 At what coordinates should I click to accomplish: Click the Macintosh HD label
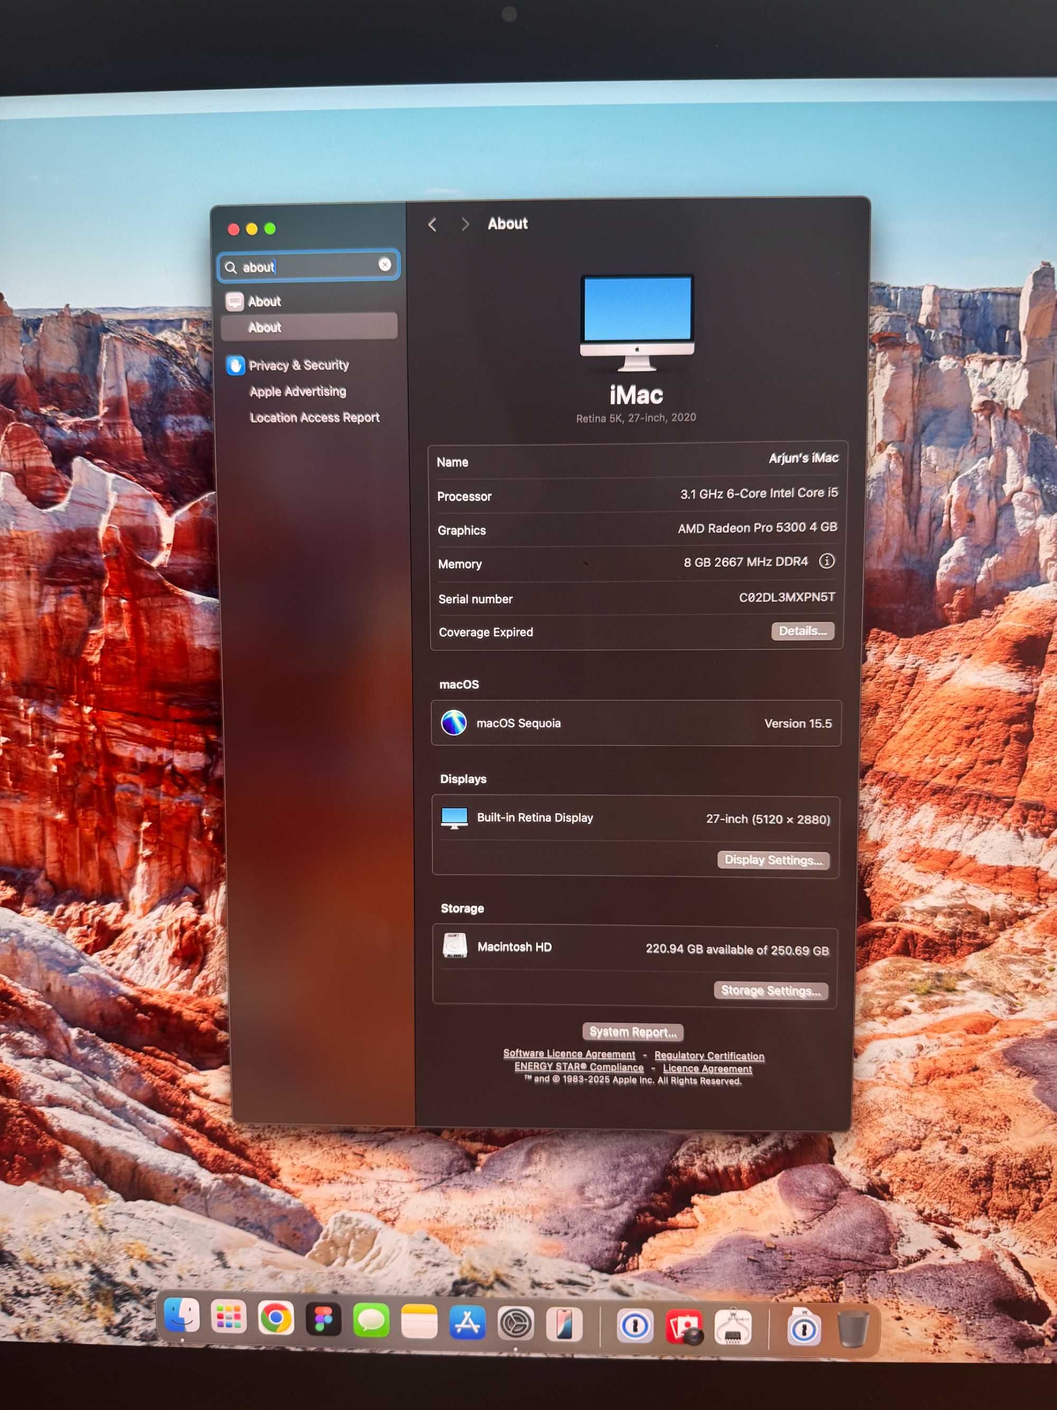(x=515, y=947)
